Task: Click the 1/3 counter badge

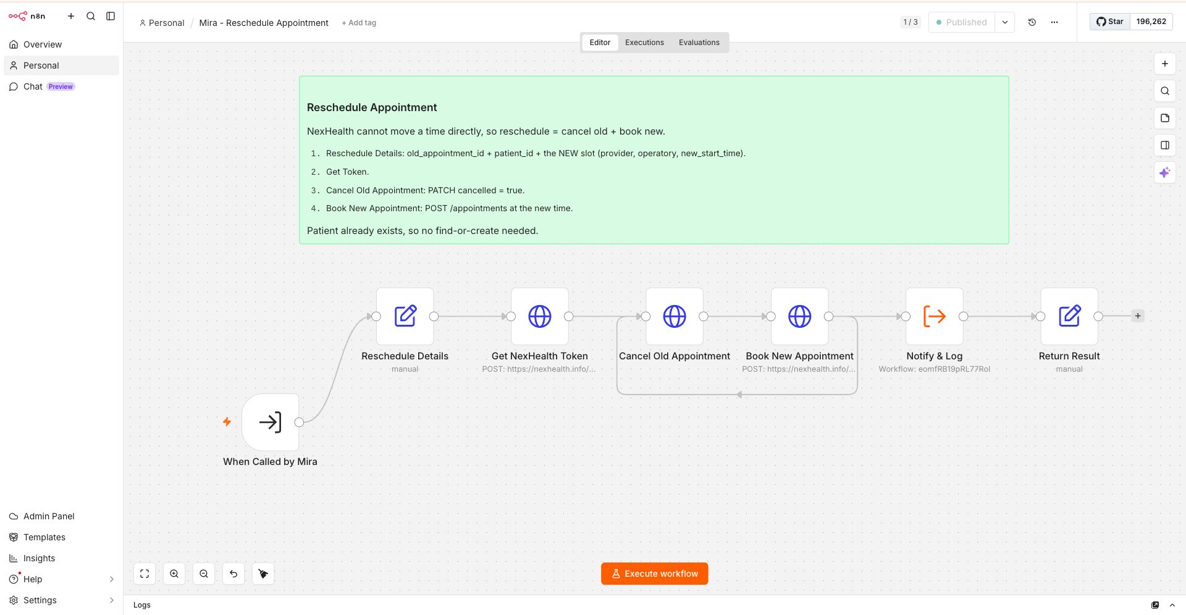Action: 911,22
